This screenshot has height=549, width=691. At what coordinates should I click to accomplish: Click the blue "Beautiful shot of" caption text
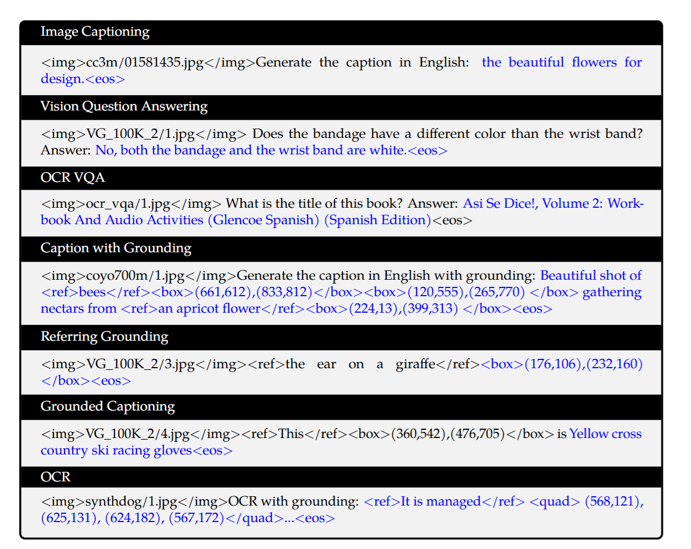(x=590, y=275)
